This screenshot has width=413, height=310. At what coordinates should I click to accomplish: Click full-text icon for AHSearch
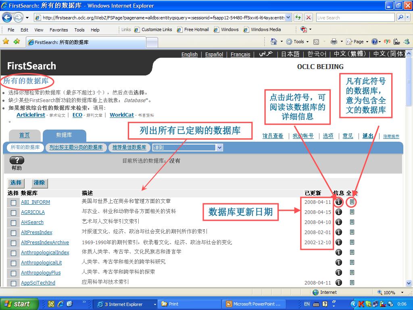[352, 222]
